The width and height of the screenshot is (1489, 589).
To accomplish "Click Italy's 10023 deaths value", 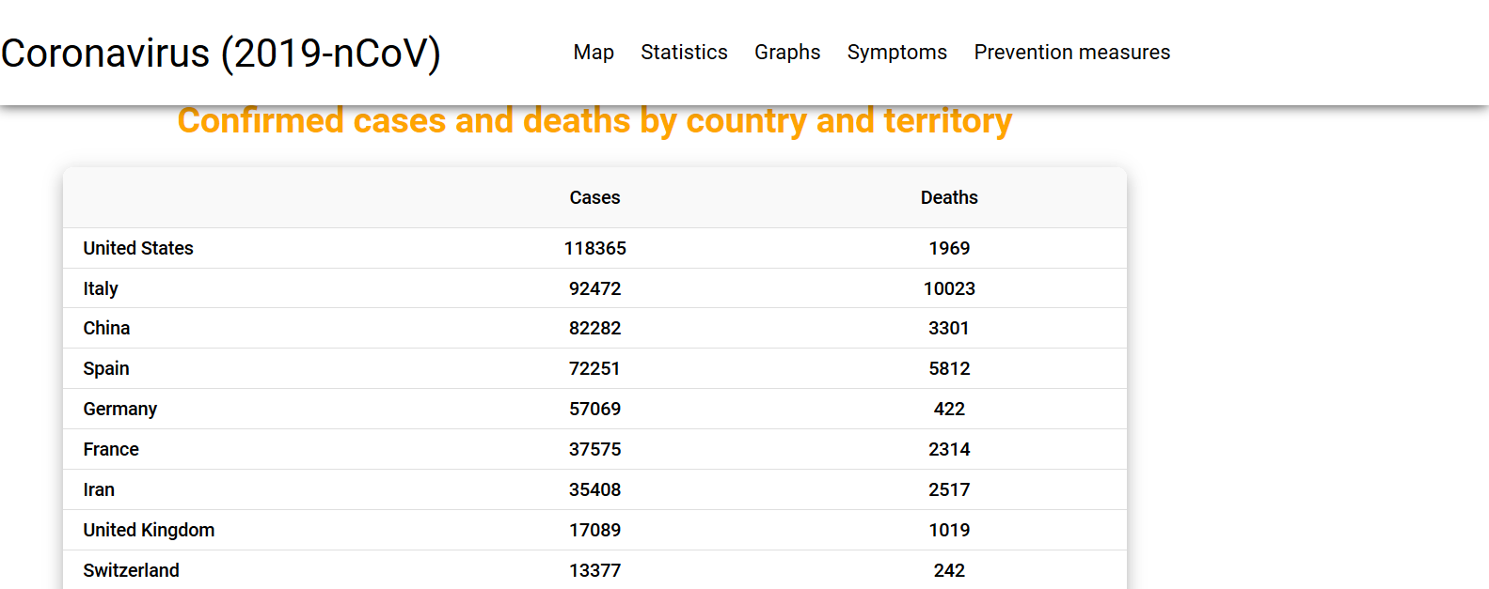I will click(x=949, y=288).
